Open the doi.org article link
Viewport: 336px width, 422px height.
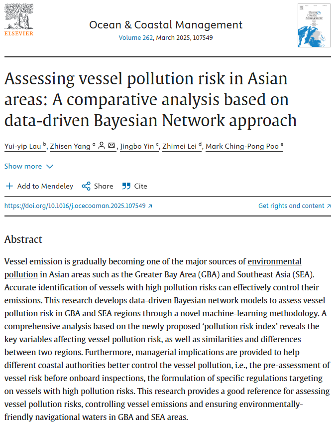(75, 206)
